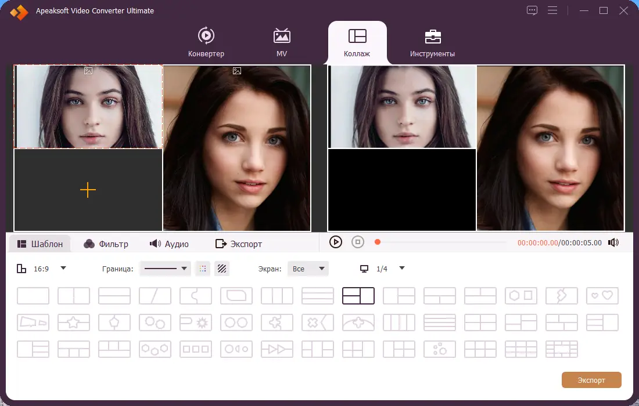The image size is (639, 406).
Task: Open the feedback chat bubble icon
Action: point(532,10)
